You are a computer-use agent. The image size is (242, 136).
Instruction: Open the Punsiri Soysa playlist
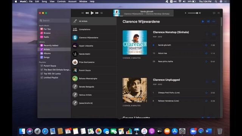(x=50, y=66)
